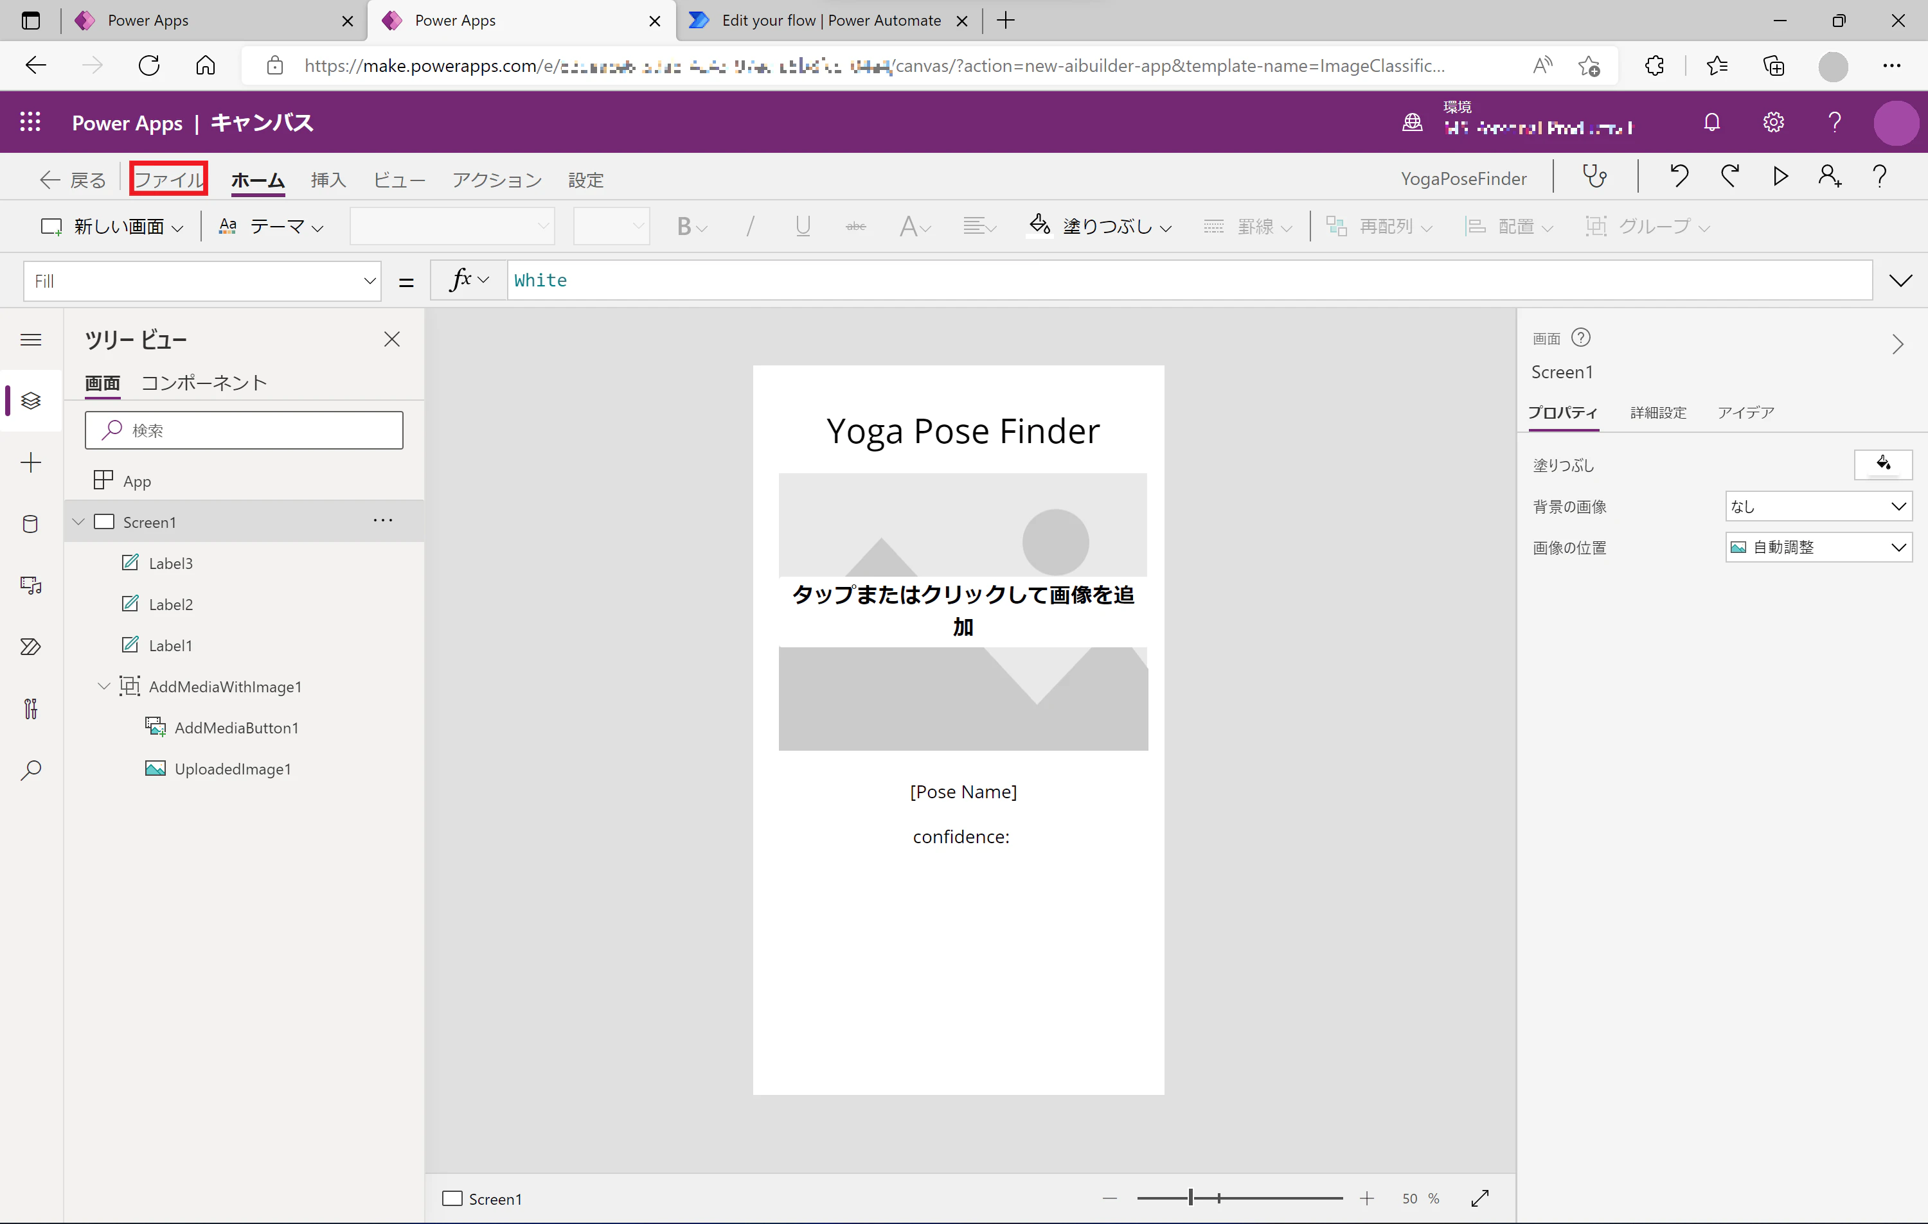The height and width of the screenshot is (1224, 1928).
Task: Click the Redo arrow icon
Action: pos(1729,177)
